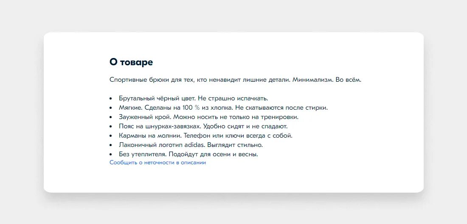Viewport: 467px width, 224px height.
Task: Click the bullet dot before 'Карманы на молнии'
Action: [x=111, y=136]
